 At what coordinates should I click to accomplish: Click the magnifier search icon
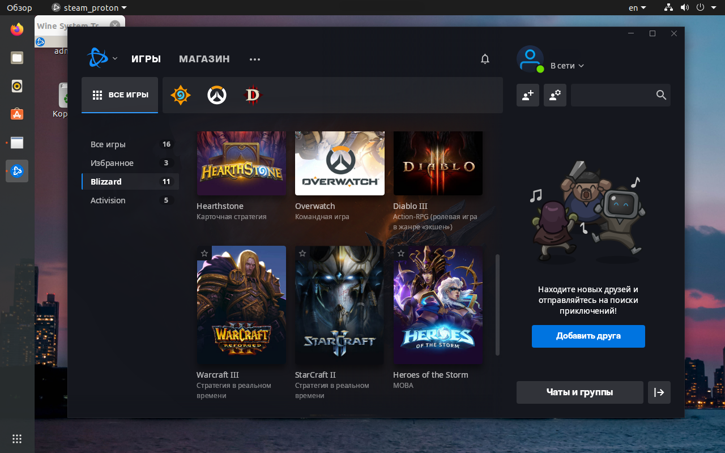[661, 95]
